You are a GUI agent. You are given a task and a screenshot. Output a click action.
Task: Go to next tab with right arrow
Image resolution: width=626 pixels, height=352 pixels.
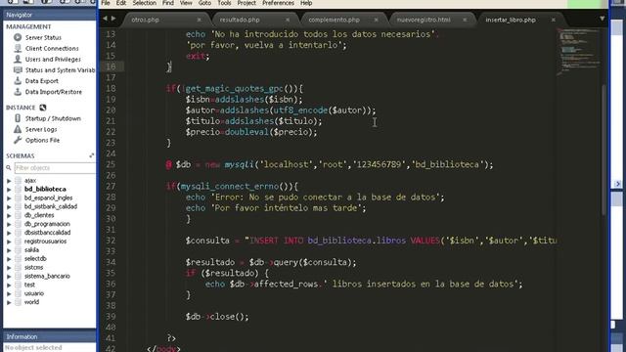113,19
